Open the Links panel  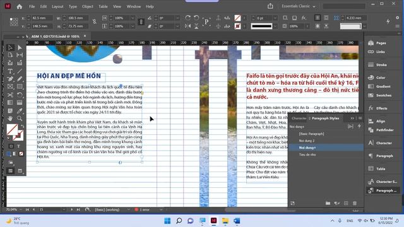[380, 52]
